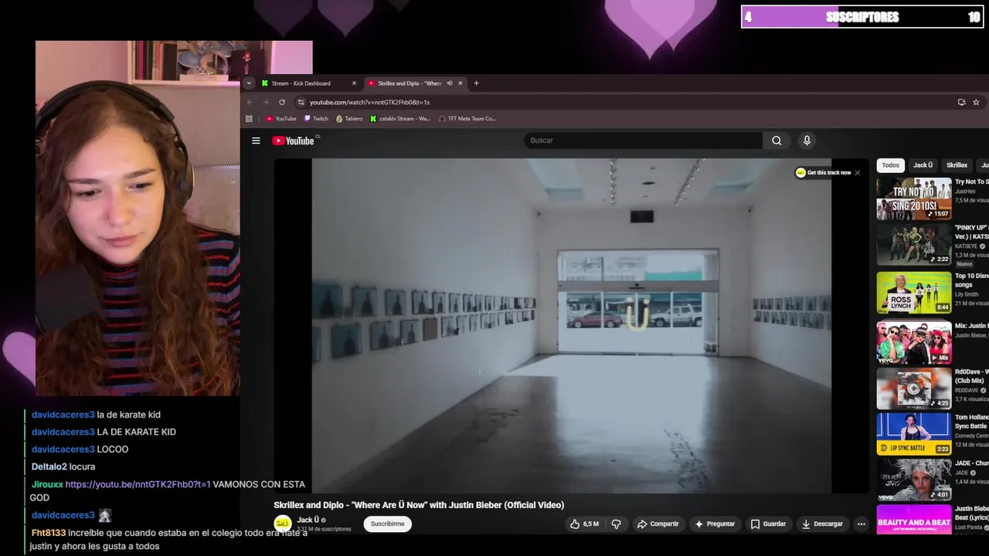Download the video with Descargar
Screen dimensions: 989x556
pyautogui.click(x=822, y=524)
